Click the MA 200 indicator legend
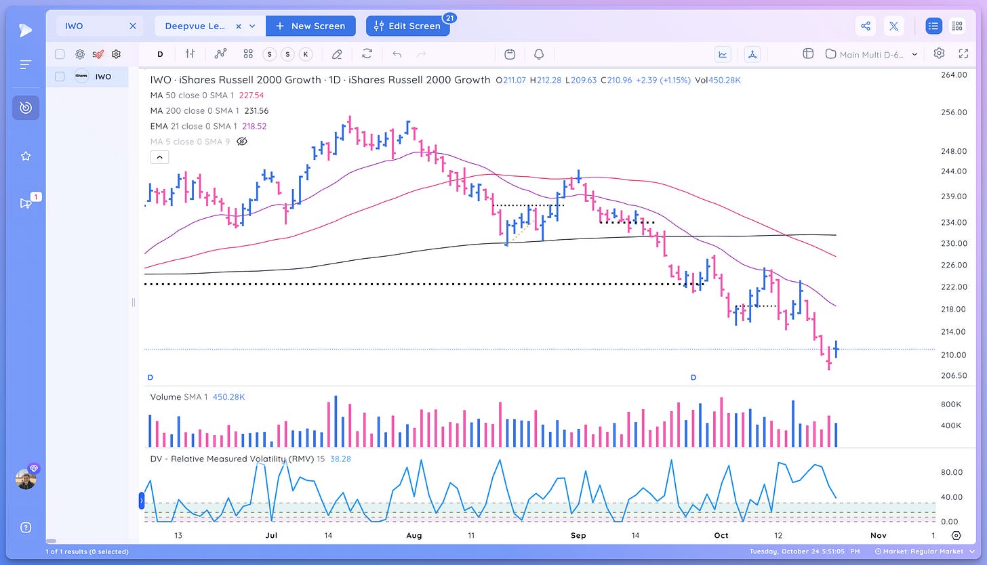 [x=209, y=110]
